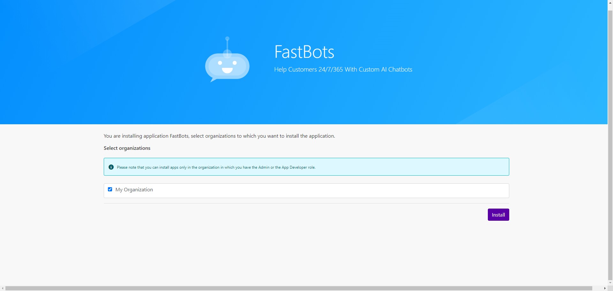Viewport: 613px width, 291px height.
Task: Click the My Organization label text
Action: tap(134, 190)
